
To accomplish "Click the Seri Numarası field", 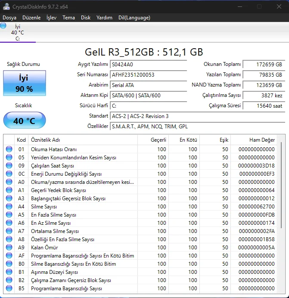I will coord(148,75).
